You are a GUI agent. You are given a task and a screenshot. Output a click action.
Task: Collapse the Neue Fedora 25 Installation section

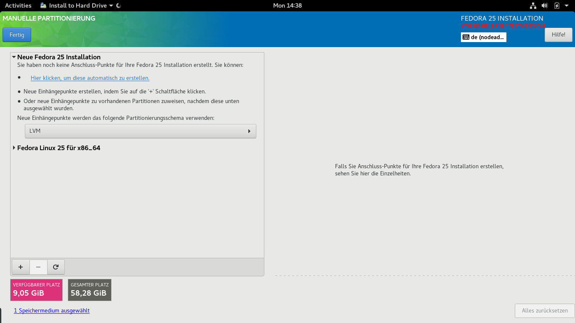pos(14,57)
